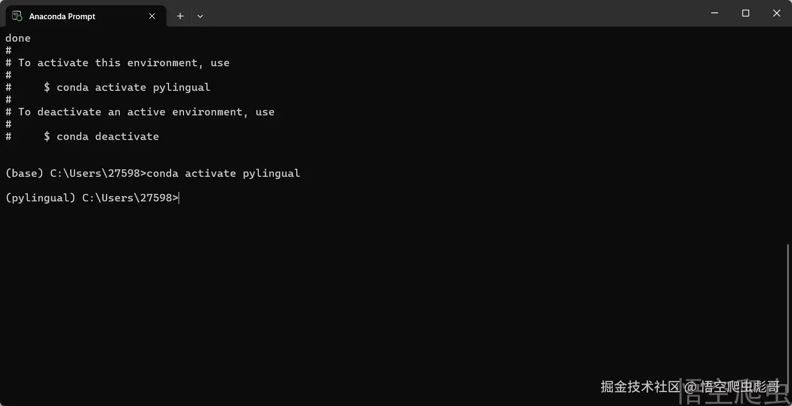Minimize the terminal window
Image resolution: width=792 pixels, height=406 pixels.
coord(714,13)
